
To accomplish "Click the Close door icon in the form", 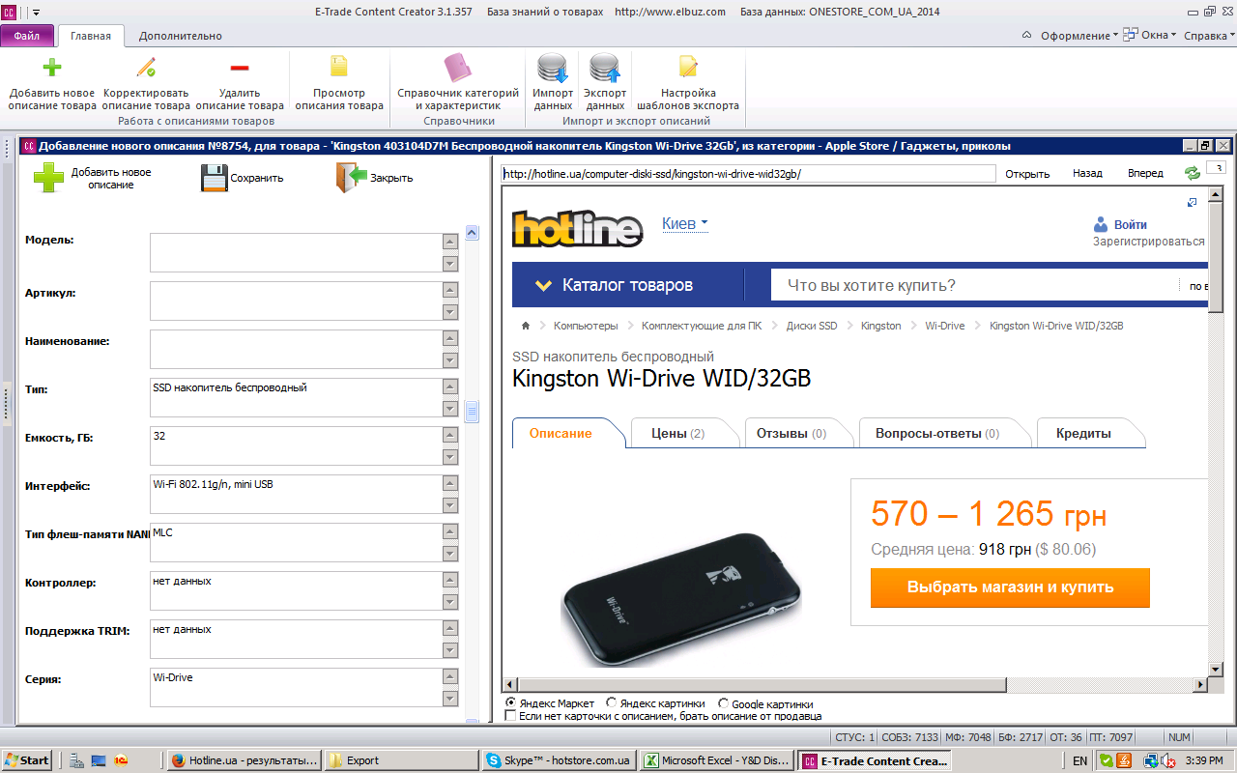I will (352, 178).
